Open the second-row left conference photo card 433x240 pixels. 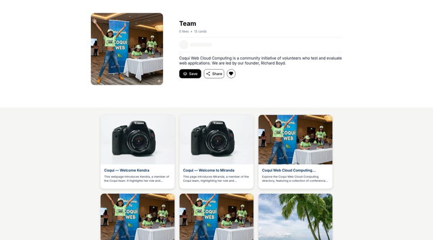[x=138, y=217]
